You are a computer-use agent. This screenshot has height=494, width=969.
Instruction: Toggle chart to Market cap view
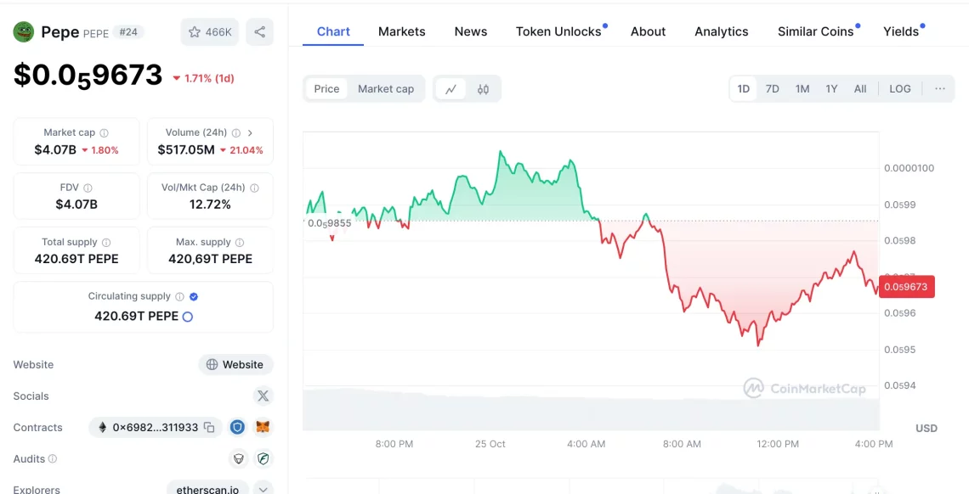point(385,89)
